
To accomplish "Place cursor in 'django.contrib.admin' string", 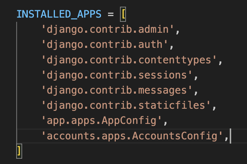I will (108, 29).
